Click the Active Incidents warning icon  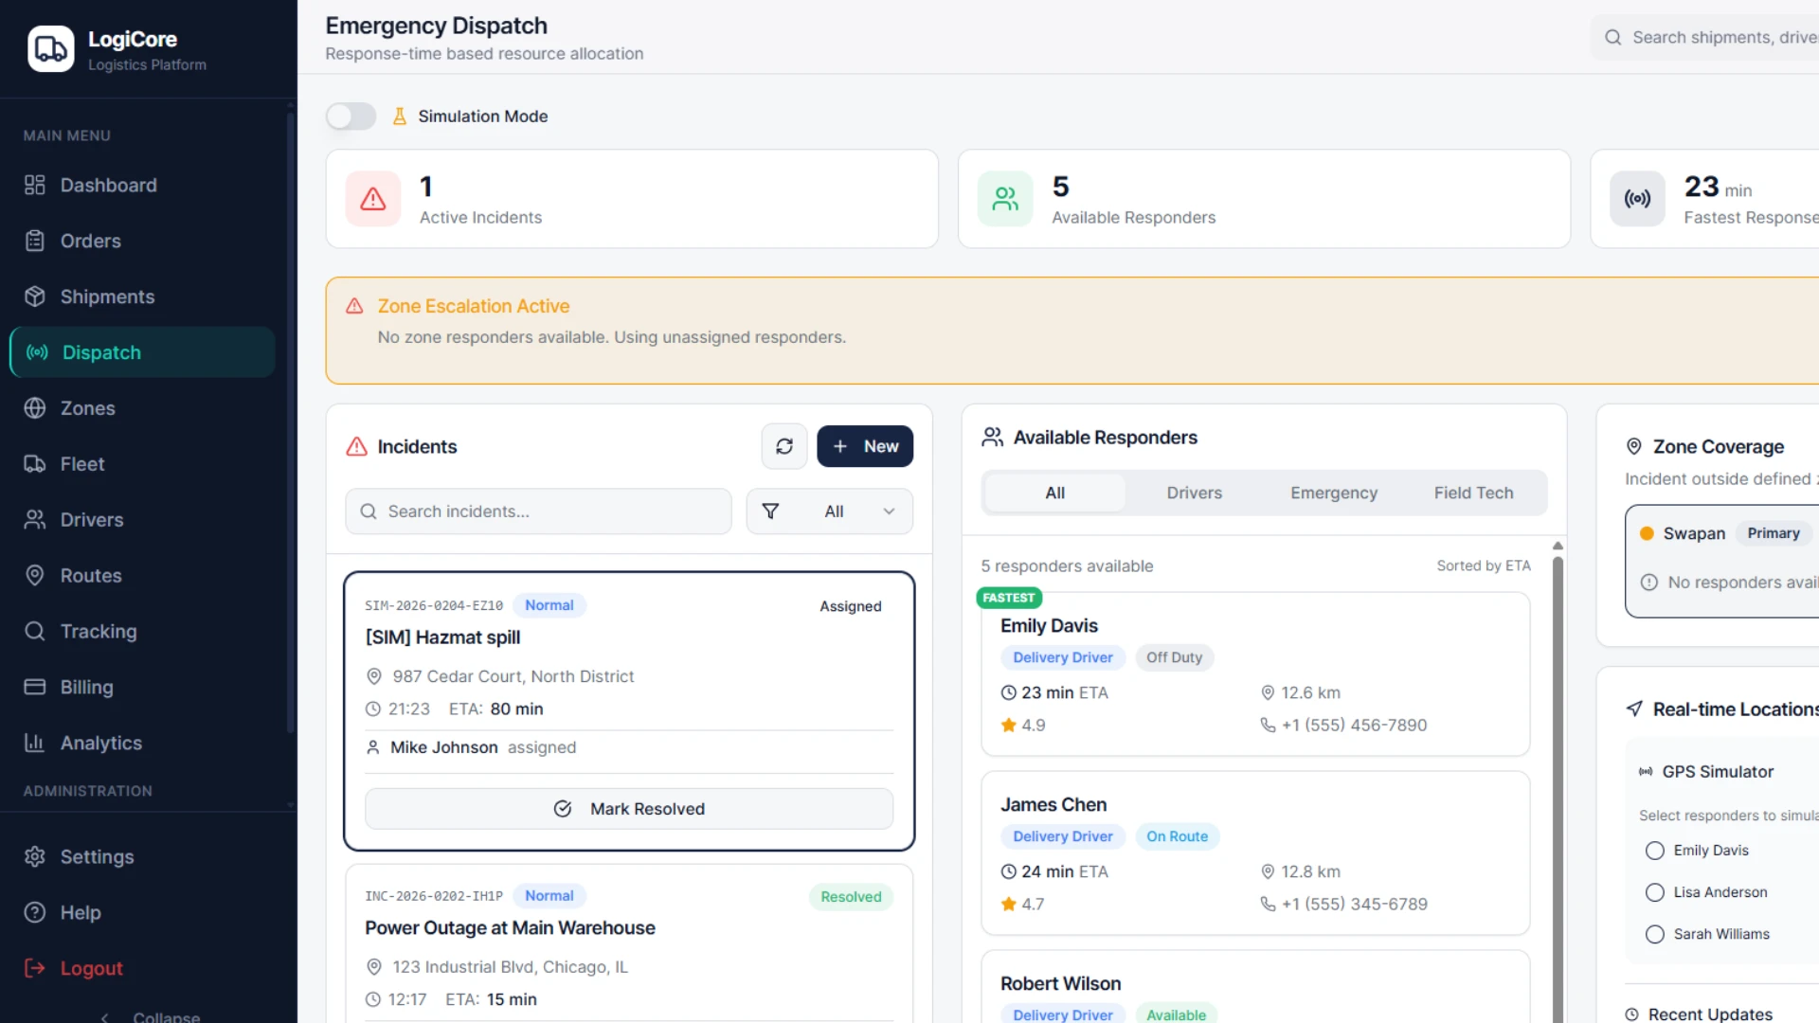tap(373, 199)
